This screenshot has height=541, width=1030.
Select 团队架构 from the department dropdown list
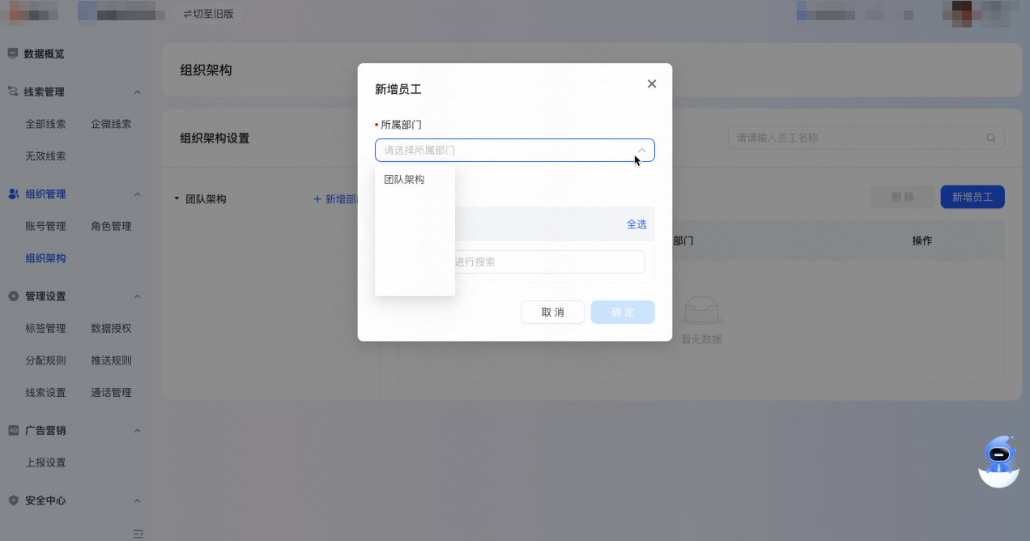[x=406, y=179]
